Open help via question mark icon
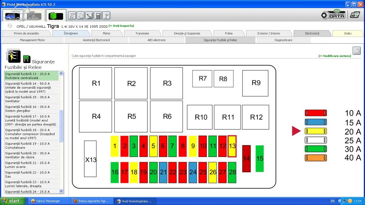365x205 pixels. (x=106, y=16)
